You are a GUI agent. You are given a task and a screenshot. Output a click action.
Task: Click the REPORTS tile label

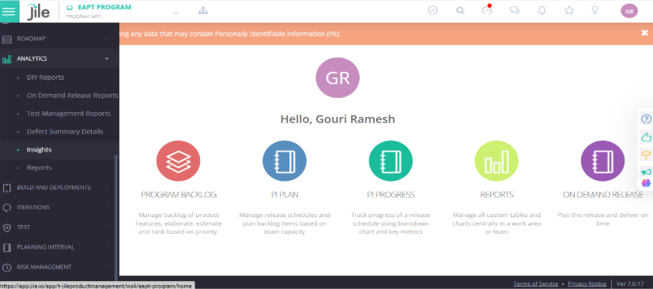click(496, 194)
